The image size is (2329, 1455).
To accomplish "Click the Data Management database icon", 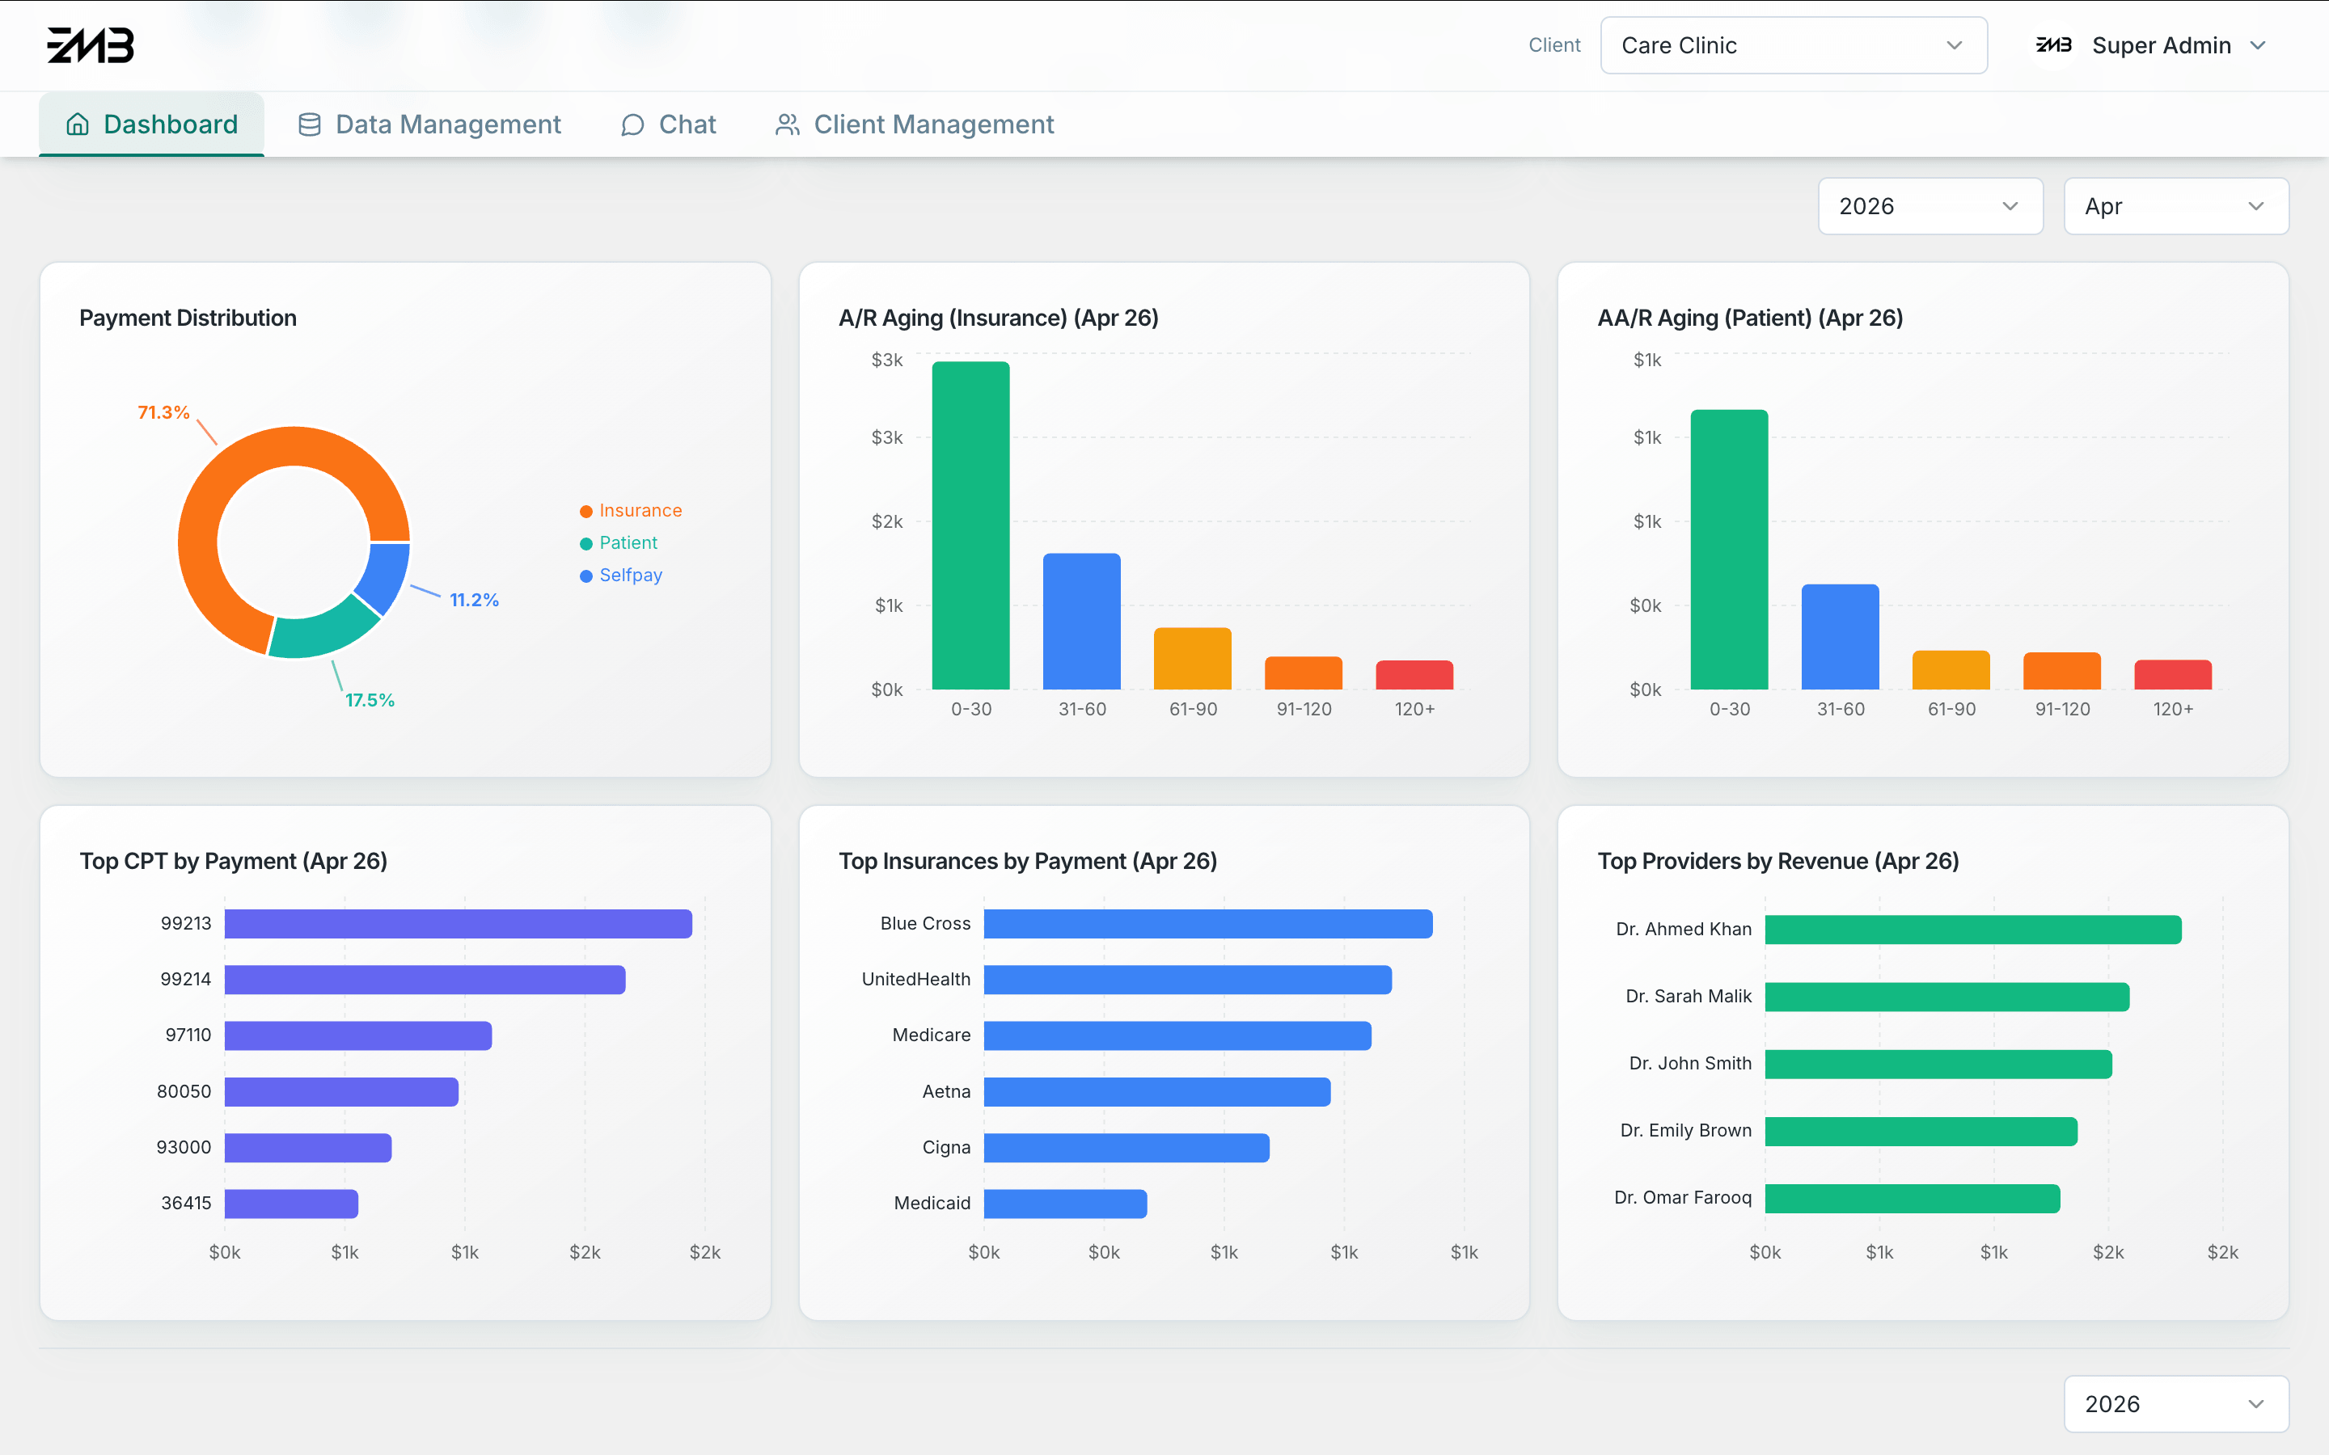I will point(309,124).
